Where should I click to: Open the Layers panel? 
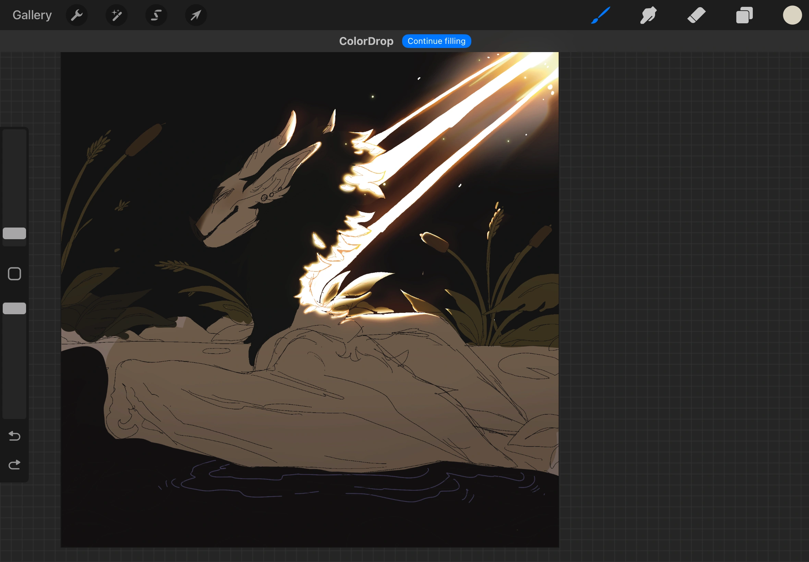point(744,15)
